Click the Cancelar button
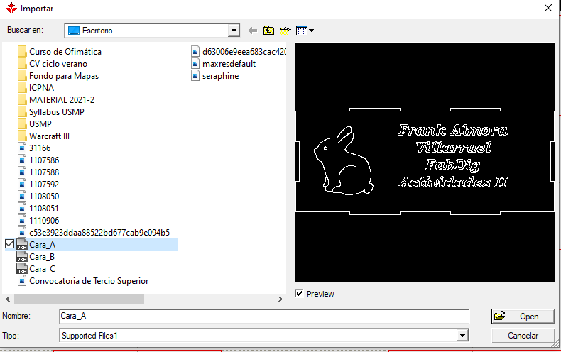Viewport: 561px width, 352px height. pos(523,336)
